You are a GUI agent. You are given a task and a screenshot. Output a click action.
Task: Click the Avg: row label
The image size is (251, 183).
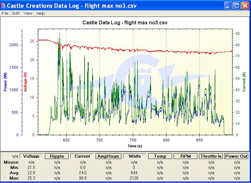15,173
